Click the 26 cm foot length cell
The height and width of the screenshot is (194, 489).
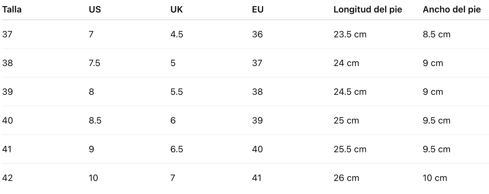(x=346, y=178)
